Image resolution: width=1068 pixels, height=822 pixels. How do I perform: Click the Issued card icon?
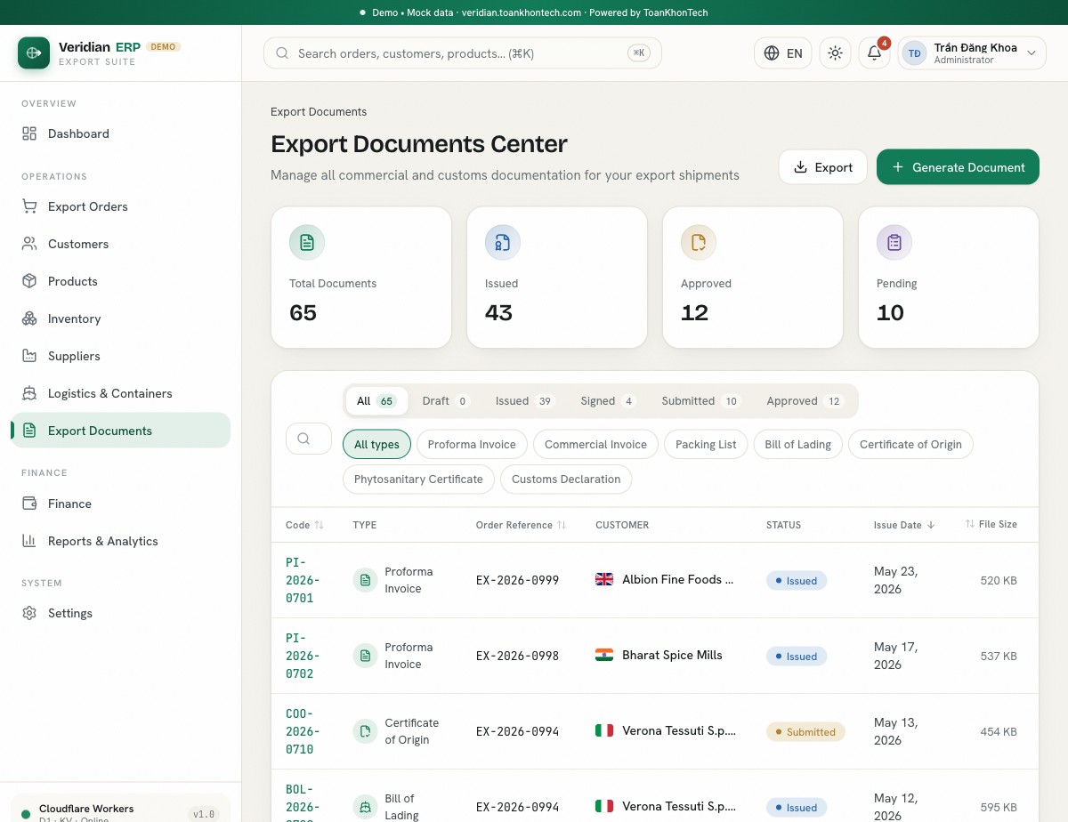[x=503, y=242]
